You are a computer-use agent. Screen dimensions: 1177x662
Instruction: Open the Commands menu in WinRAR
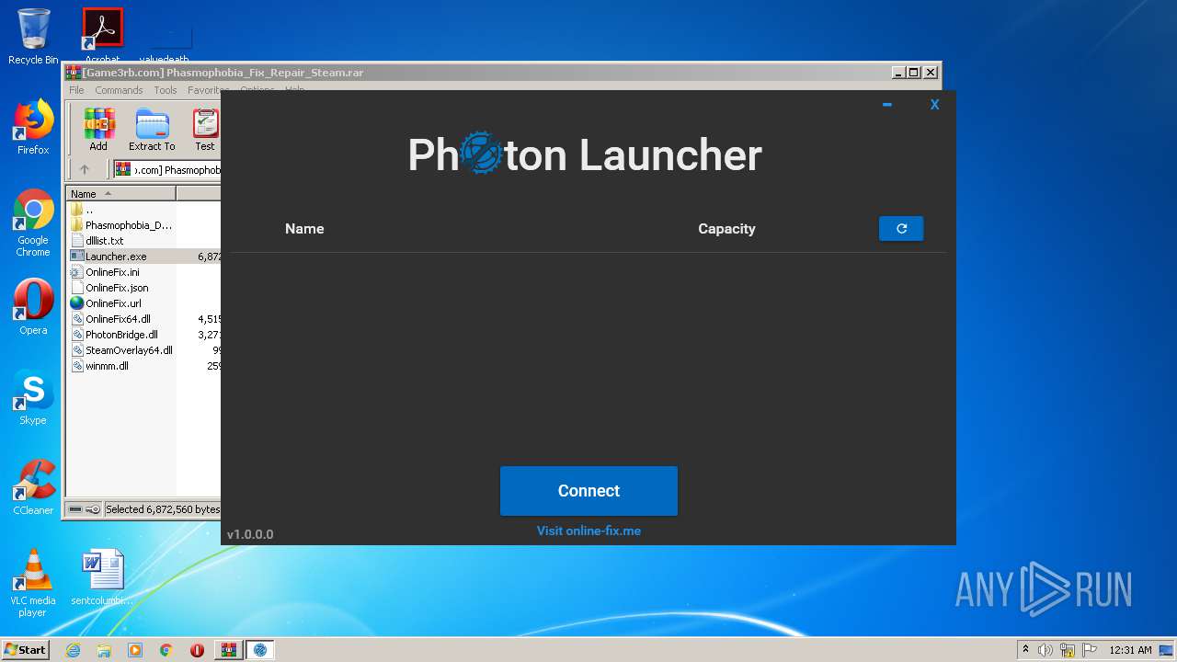click(119, 90)
